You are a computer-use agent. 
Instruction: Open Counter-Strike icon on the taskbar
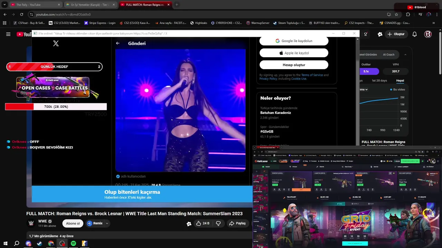[x=85, y=244]
